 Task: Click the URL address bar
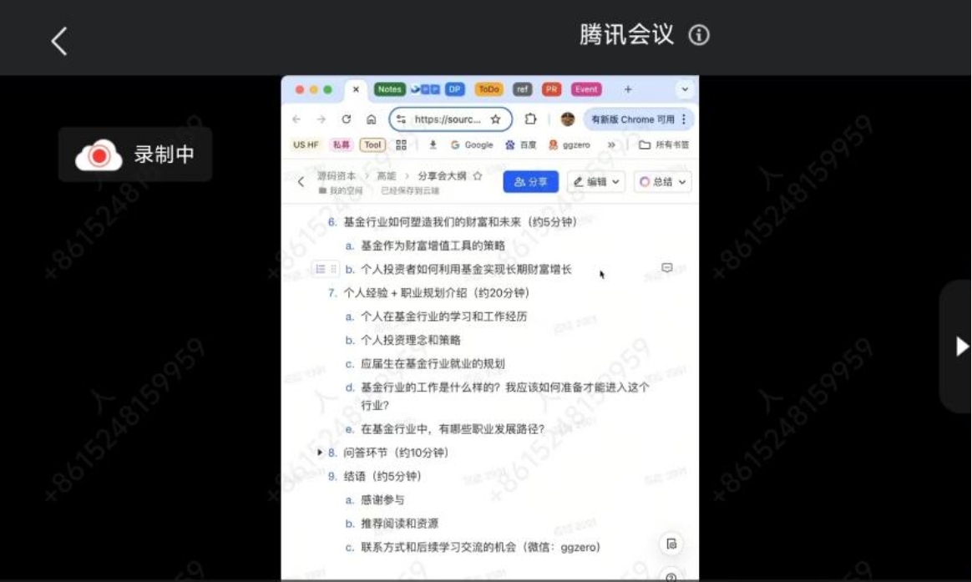pyautogui.click(x=447, y=119)
